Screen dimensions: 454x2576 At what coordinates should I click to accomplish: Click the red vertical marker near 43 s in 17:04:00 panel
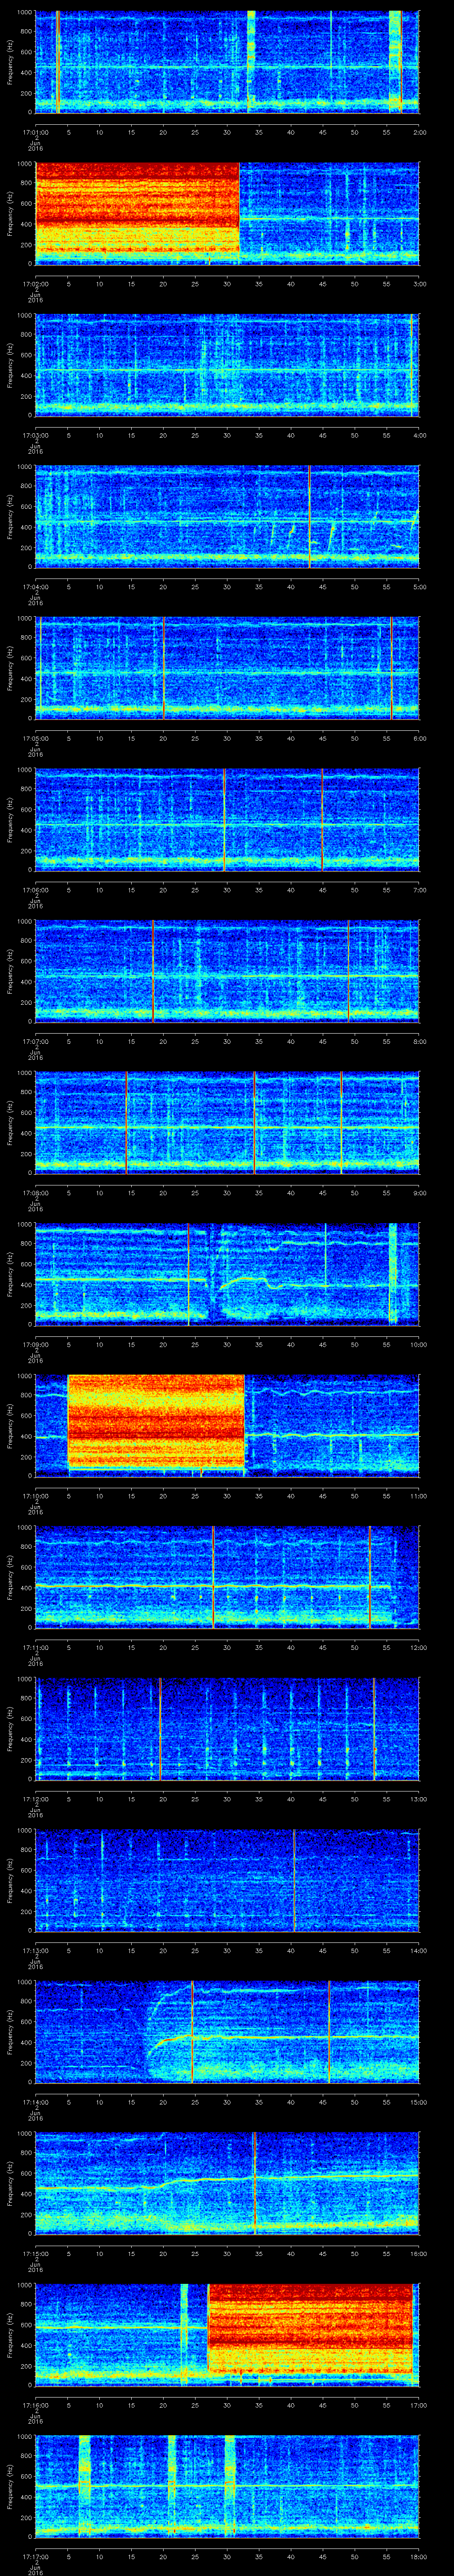pyautogui.click(x=309, y=516)
